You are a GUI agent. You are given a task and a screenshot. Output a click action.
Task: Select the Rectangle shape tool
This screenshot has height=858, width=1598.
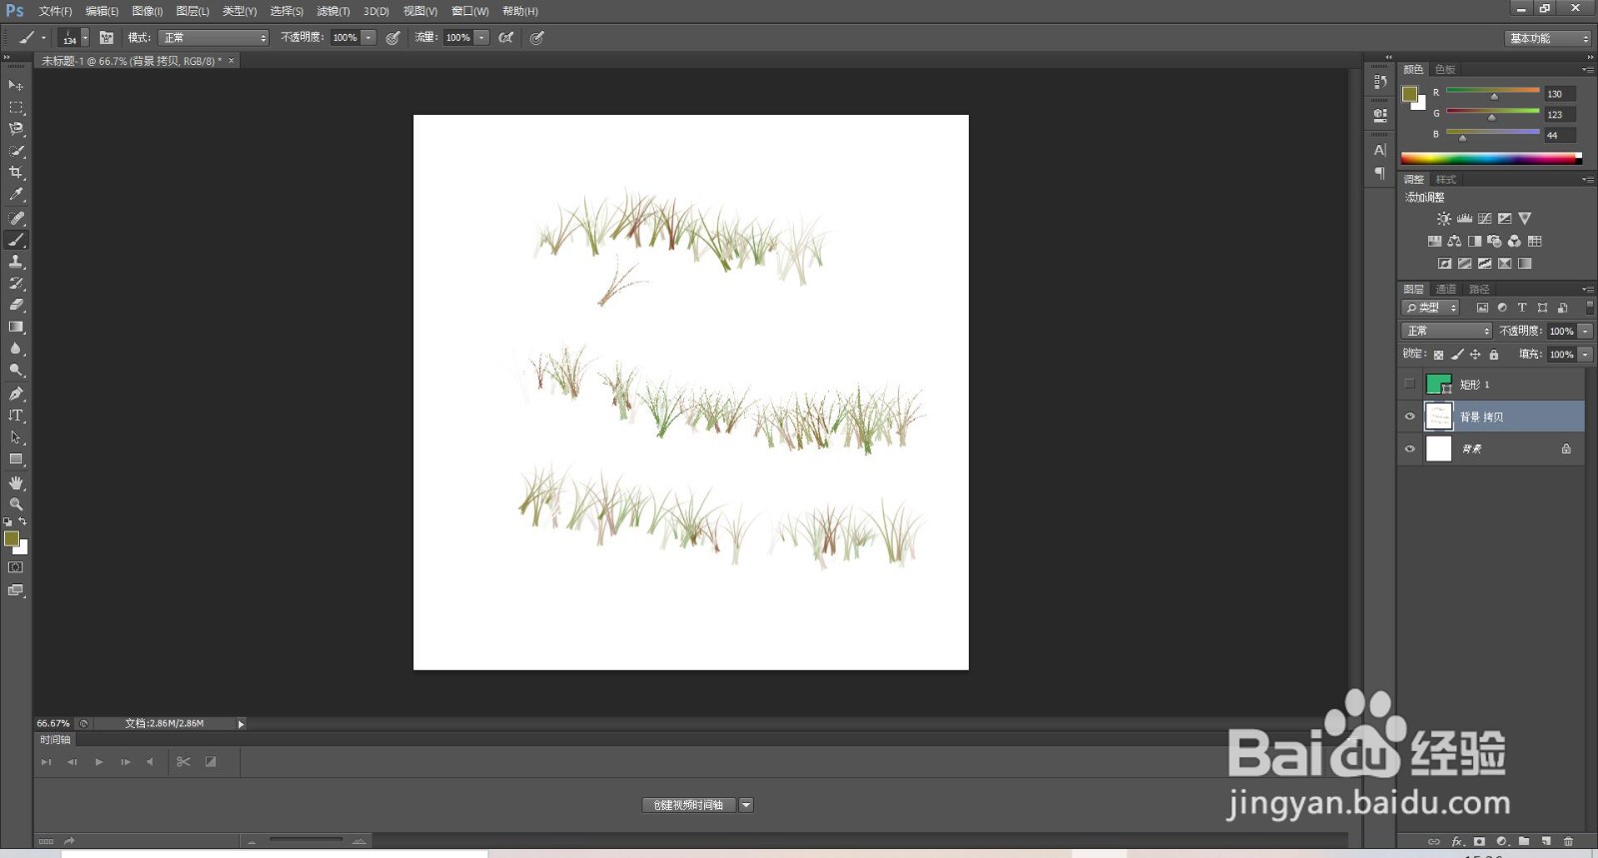click(x=16, y=459)
